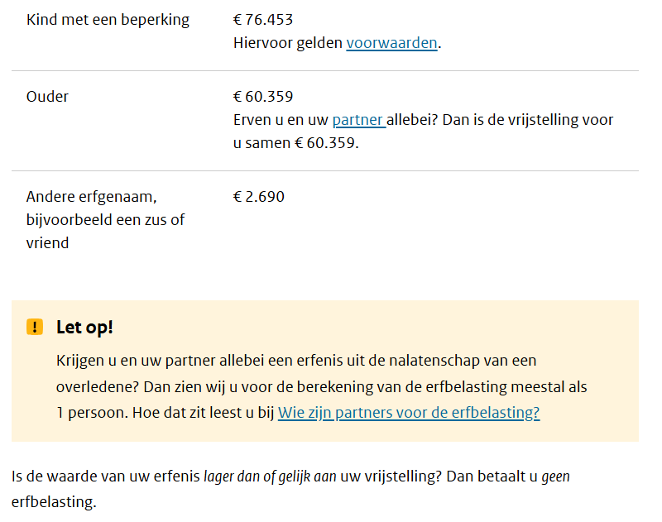Follow the 'partner' link in Ouder row
662x522 pixels.
(358, 120)
